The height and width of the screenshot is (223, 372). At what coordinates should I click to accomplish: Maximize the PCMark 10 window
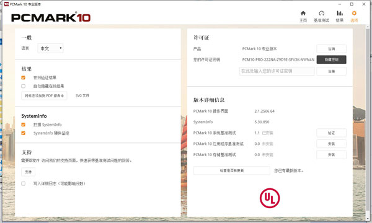(x=352, y=4)
